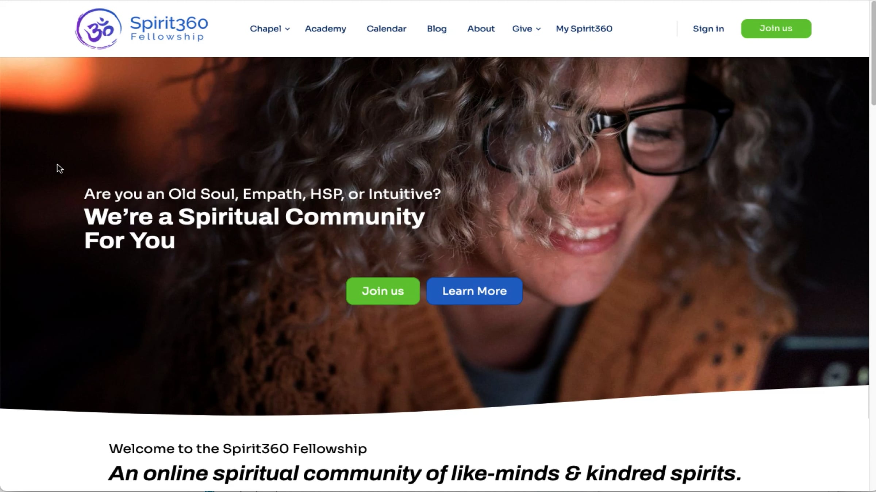Open the Give menu item

click(522, 28)
